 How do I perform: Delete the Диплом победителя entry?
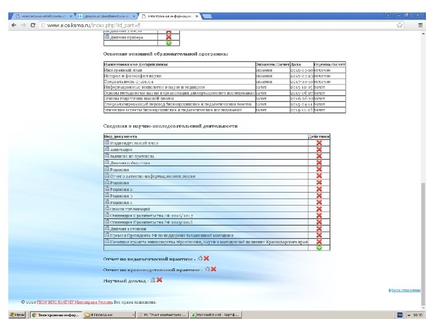tap(319, 162)
